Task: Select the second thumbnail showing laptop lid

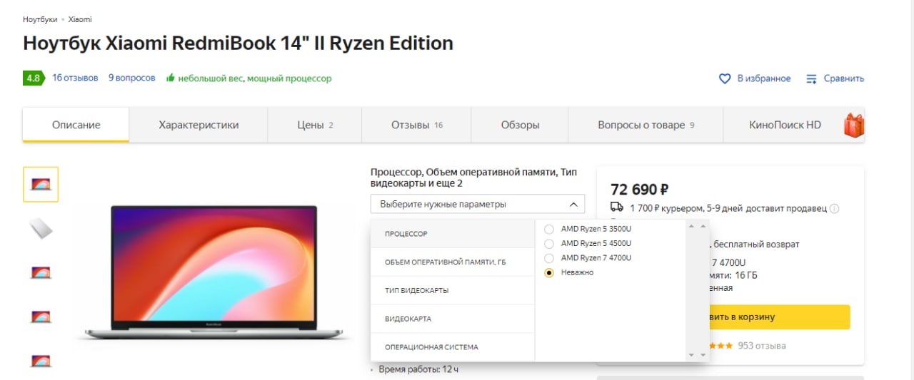Action: tap(41, 229)
